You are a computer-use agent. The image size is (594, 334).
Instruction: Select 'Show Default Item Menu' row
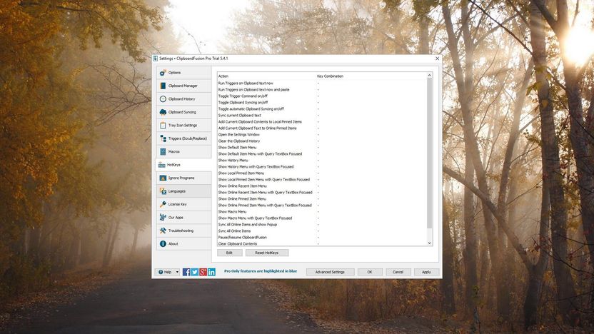pyautogui.click(x=322, y=147)
